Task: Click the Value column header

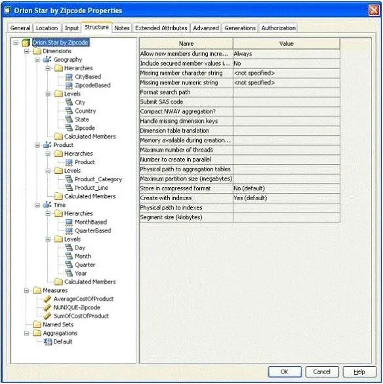Action: (287, 43)
